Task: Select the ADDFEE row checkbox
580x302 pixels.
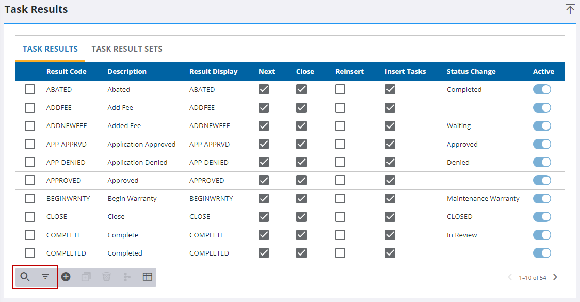Action: [30, 108]
